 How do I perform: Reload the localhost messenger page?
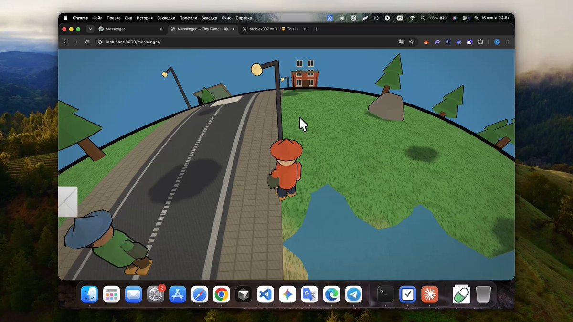pos(87,42)
